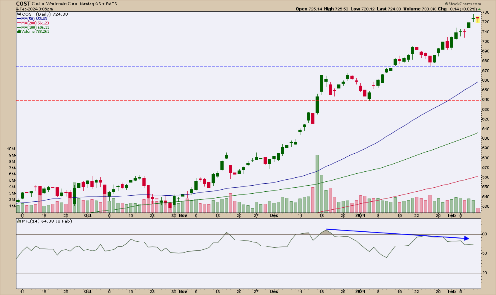This screenshot has width=496, height=295.
Task: Click the Chg +0.14 (+0.02%) value
Action: (x=463, y=9)
